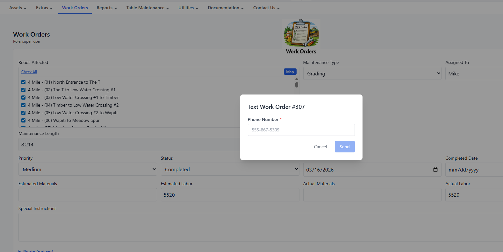Click the Completed Date mm/dd/yyyy field
Viewport: 503px width, 252px height.
tap(474, 170)
